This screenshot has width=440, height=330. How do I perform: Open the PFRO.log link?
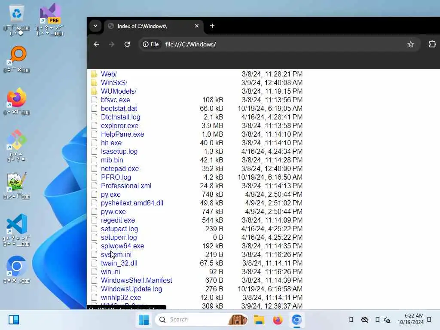click(x=116, y=177)
